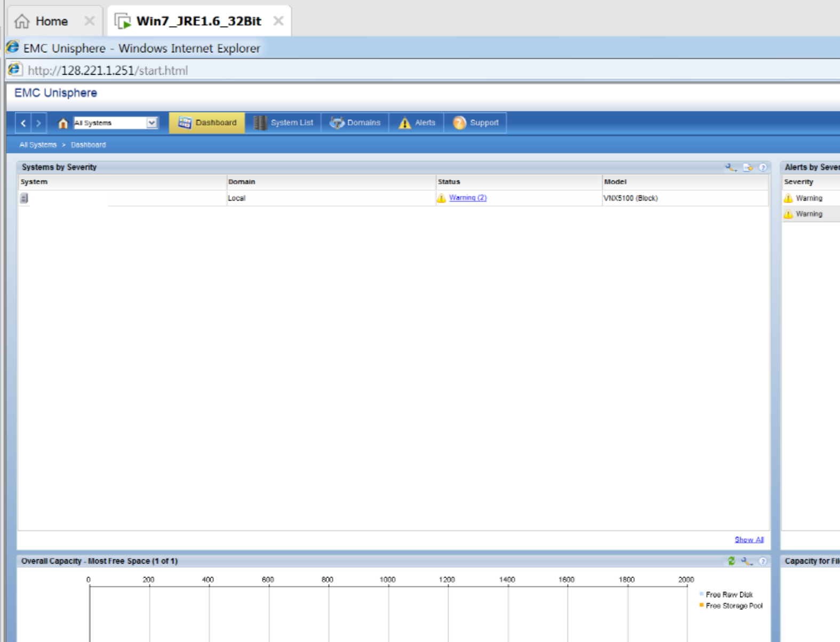The image size is (840, 642).
Task: Close the Home tab
Action: click(89, 21)
